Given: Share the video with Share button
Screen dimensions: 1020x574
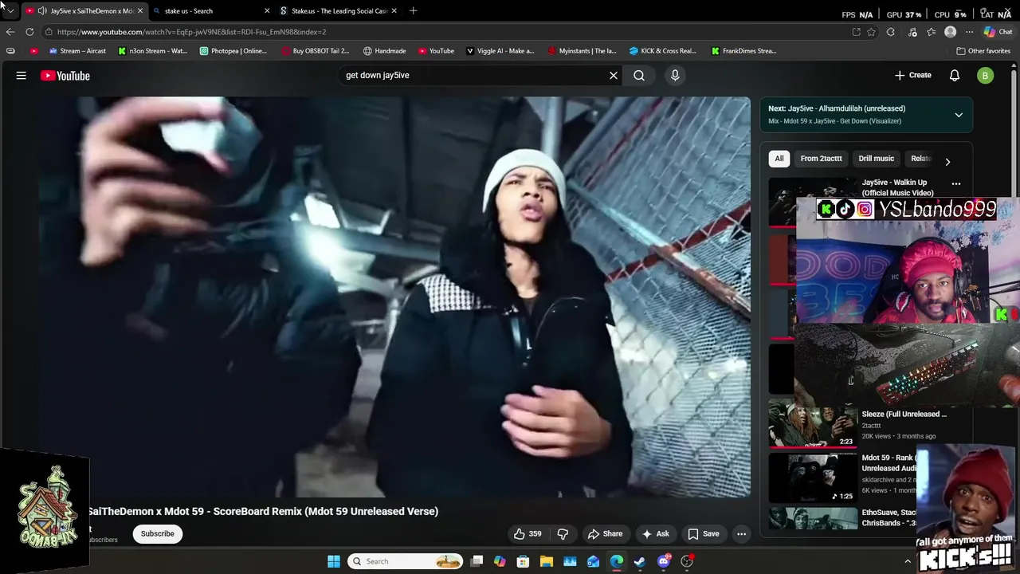Looking at the screenshot, I should tap(605, 534).
